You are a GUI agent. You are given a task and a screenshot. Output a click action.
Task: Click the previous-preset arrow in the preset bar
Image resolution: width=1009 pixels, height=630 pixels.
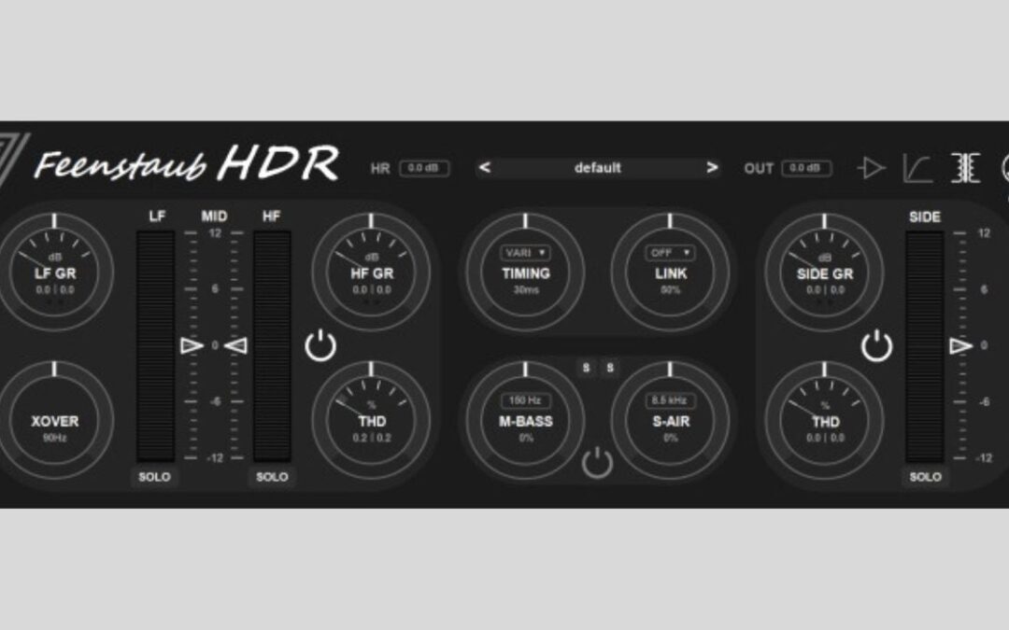coord(484,167)
